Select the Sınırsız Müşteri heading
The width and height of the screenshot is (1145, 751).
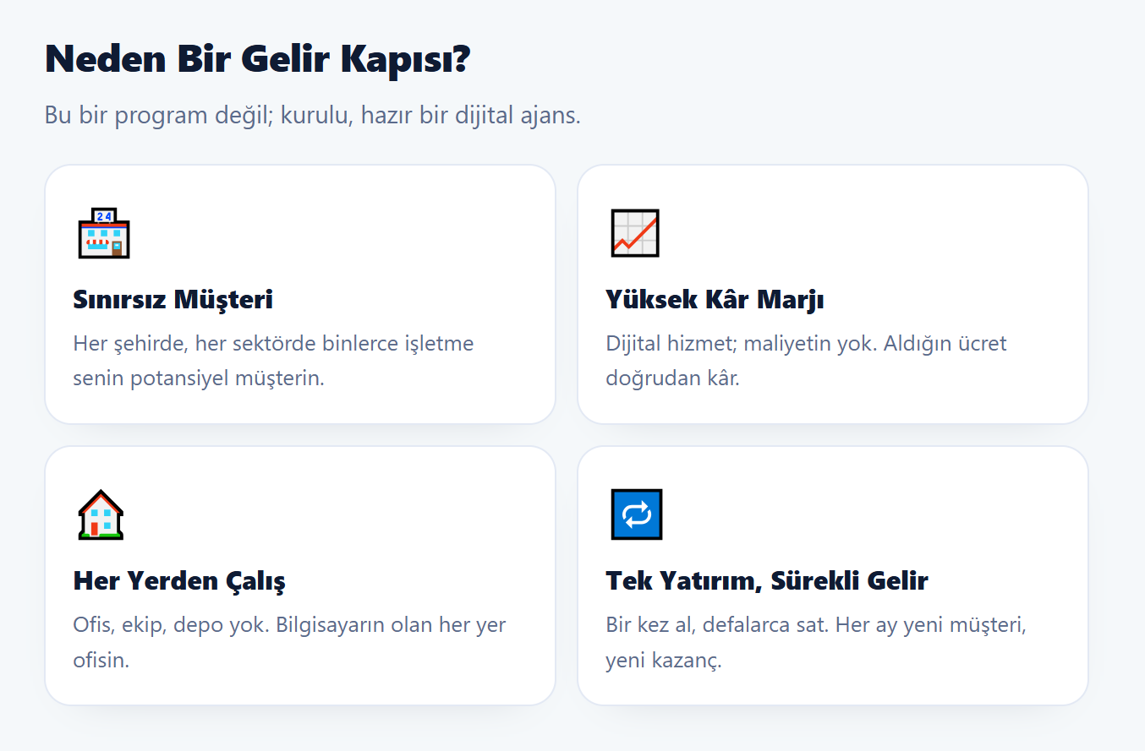(173, 300)
